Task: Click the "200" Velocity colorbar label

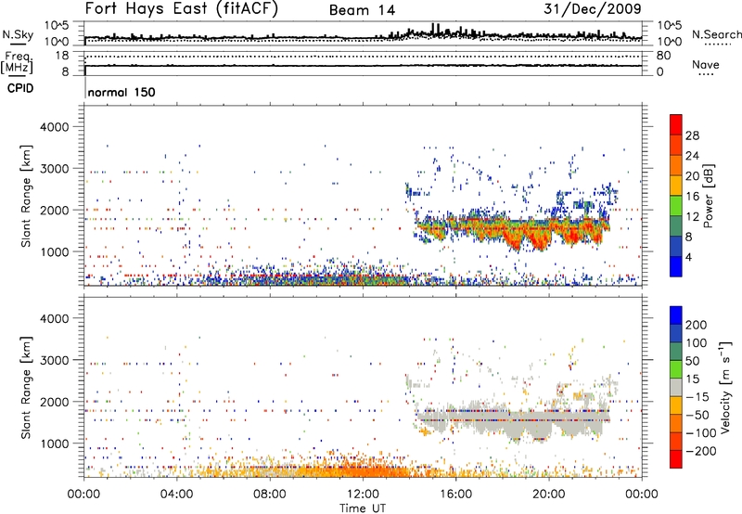Action: pos(697,325)
